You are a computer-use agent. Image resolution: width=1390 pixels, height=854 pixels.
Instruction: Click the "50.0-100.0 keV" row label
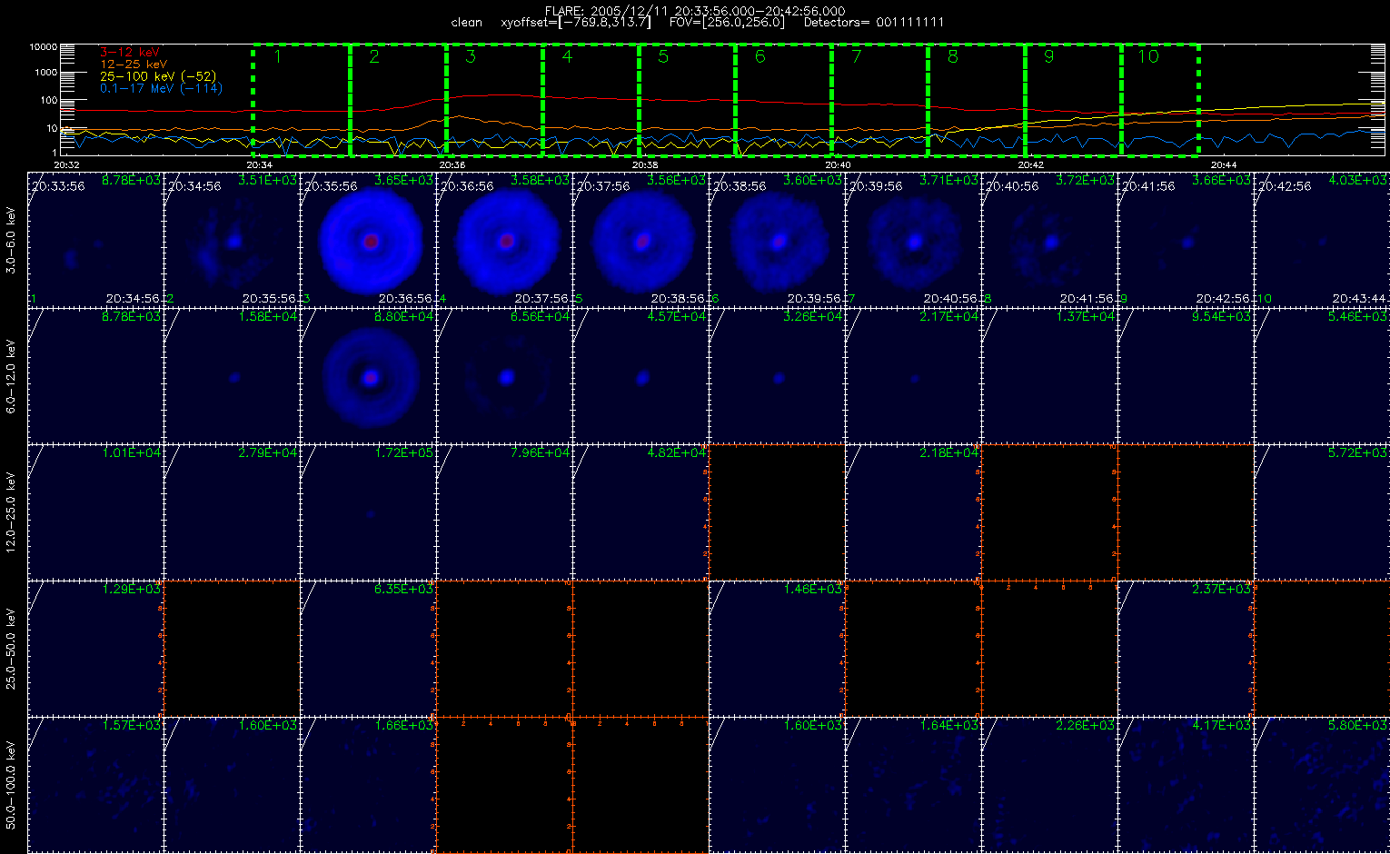(x=12, y=785)
